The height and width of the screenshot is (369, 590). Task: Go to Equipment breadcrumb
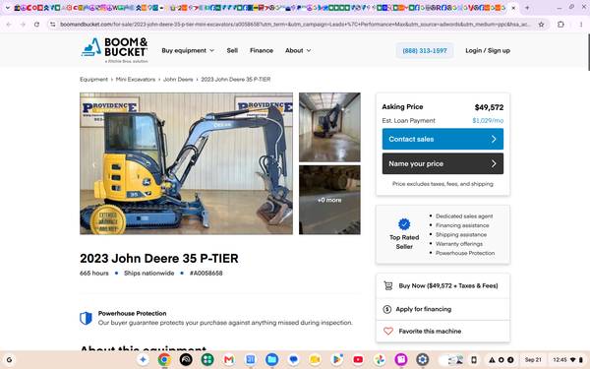pos(93,80)
